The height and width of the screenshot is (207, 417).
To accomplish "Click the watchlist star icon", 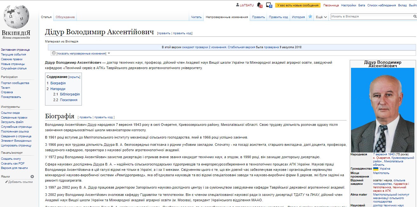I will tap(310, 17).
